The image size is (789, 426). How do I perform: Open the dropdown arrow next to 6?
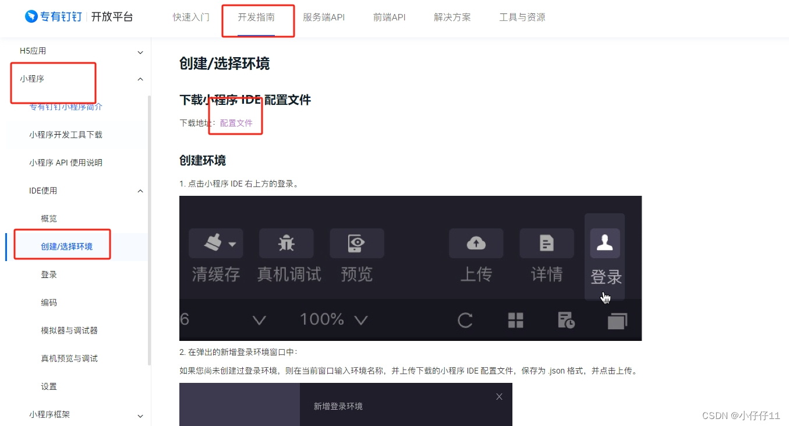[x=259, y=320]
